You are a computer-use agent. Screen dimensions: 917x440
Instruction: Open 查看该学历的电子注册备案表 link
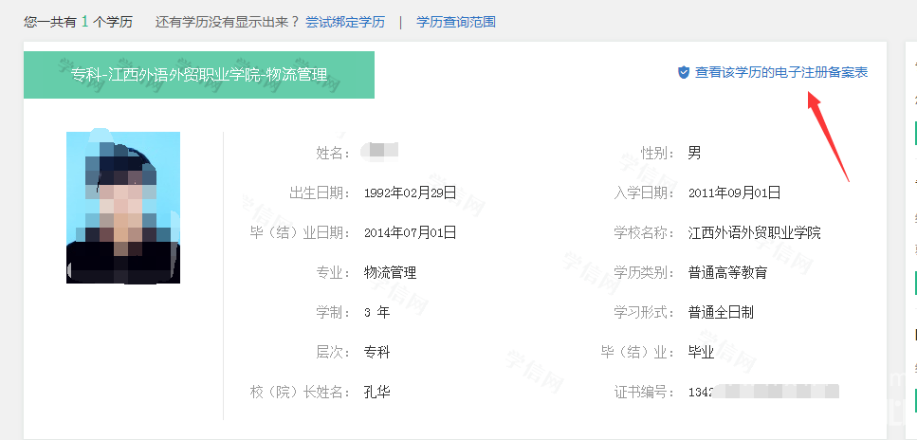point(780,72)
